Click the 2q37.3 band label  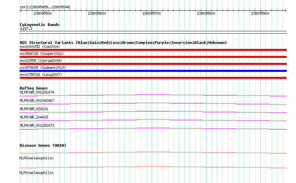pyautogui.click(x=26, y=29)
